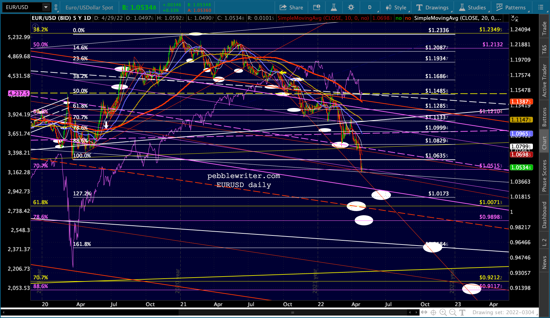
Task: Click the Patterns button
Action: (x=511, y=7)
